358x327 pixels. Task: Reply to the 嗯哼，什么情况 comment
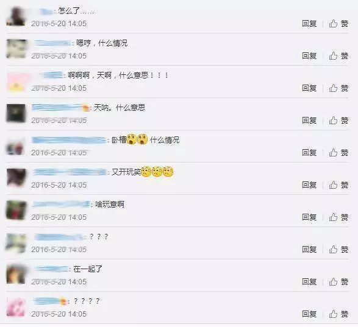[309, 56]
